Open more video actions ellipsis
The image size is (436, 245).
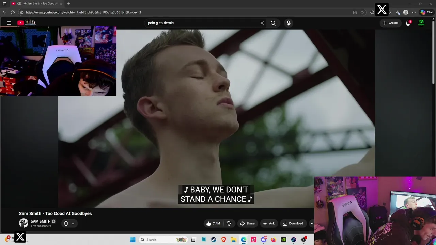(x=312, y=223)
